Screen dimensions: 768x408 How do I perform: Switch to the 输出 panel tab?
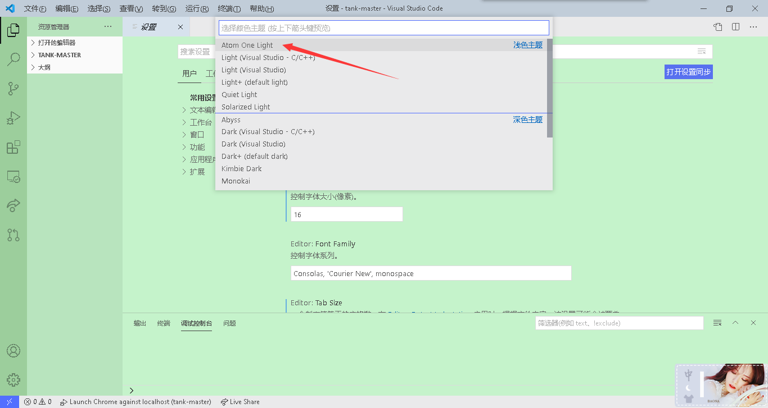click(140, 323)
